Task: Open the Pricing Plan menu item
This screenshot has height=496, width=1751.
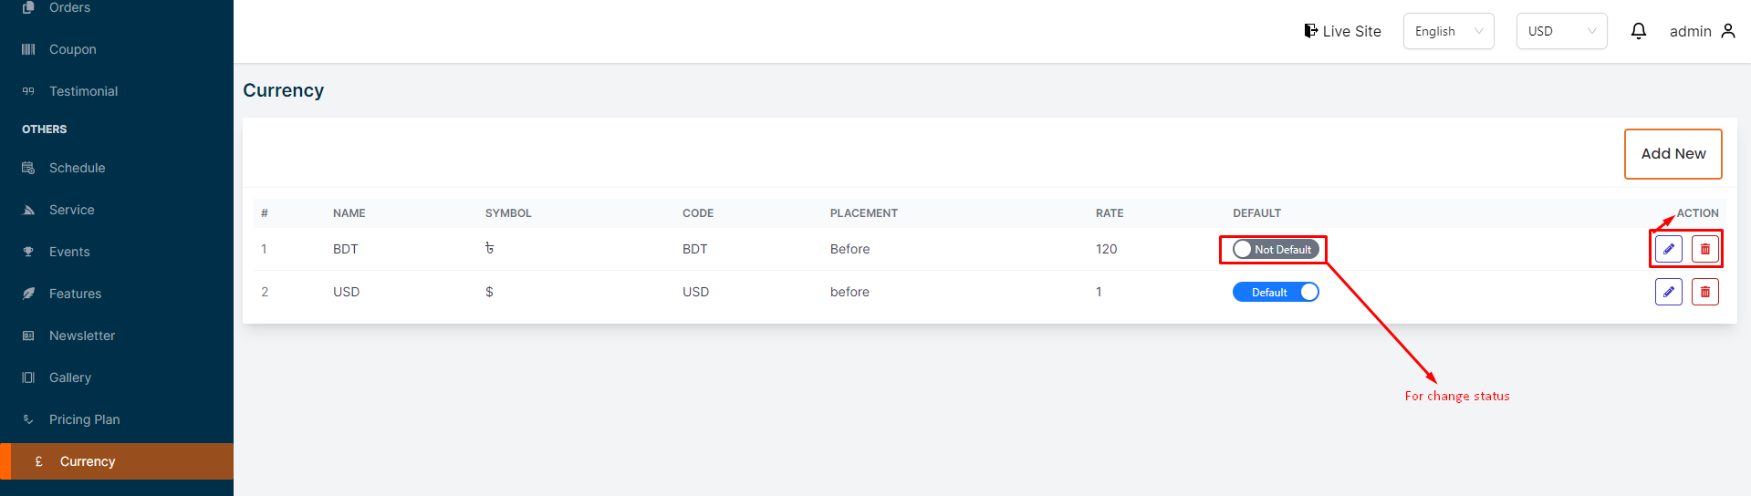Action: pyautogui.click(x=84, y=419)
